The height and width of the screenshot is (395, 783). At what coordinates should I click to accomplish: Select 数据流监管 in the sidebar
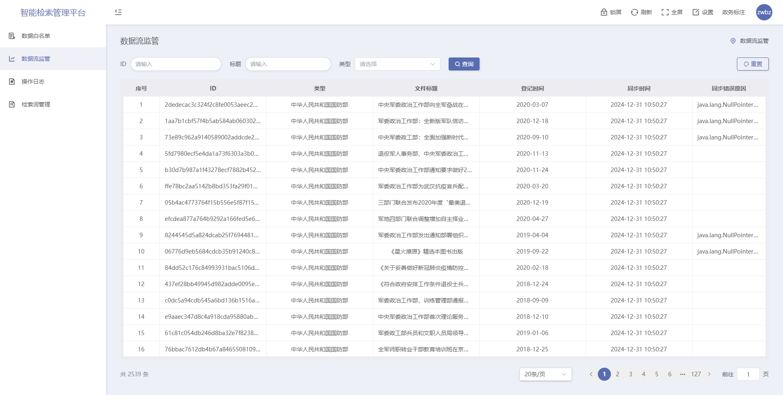click(36, 59)
